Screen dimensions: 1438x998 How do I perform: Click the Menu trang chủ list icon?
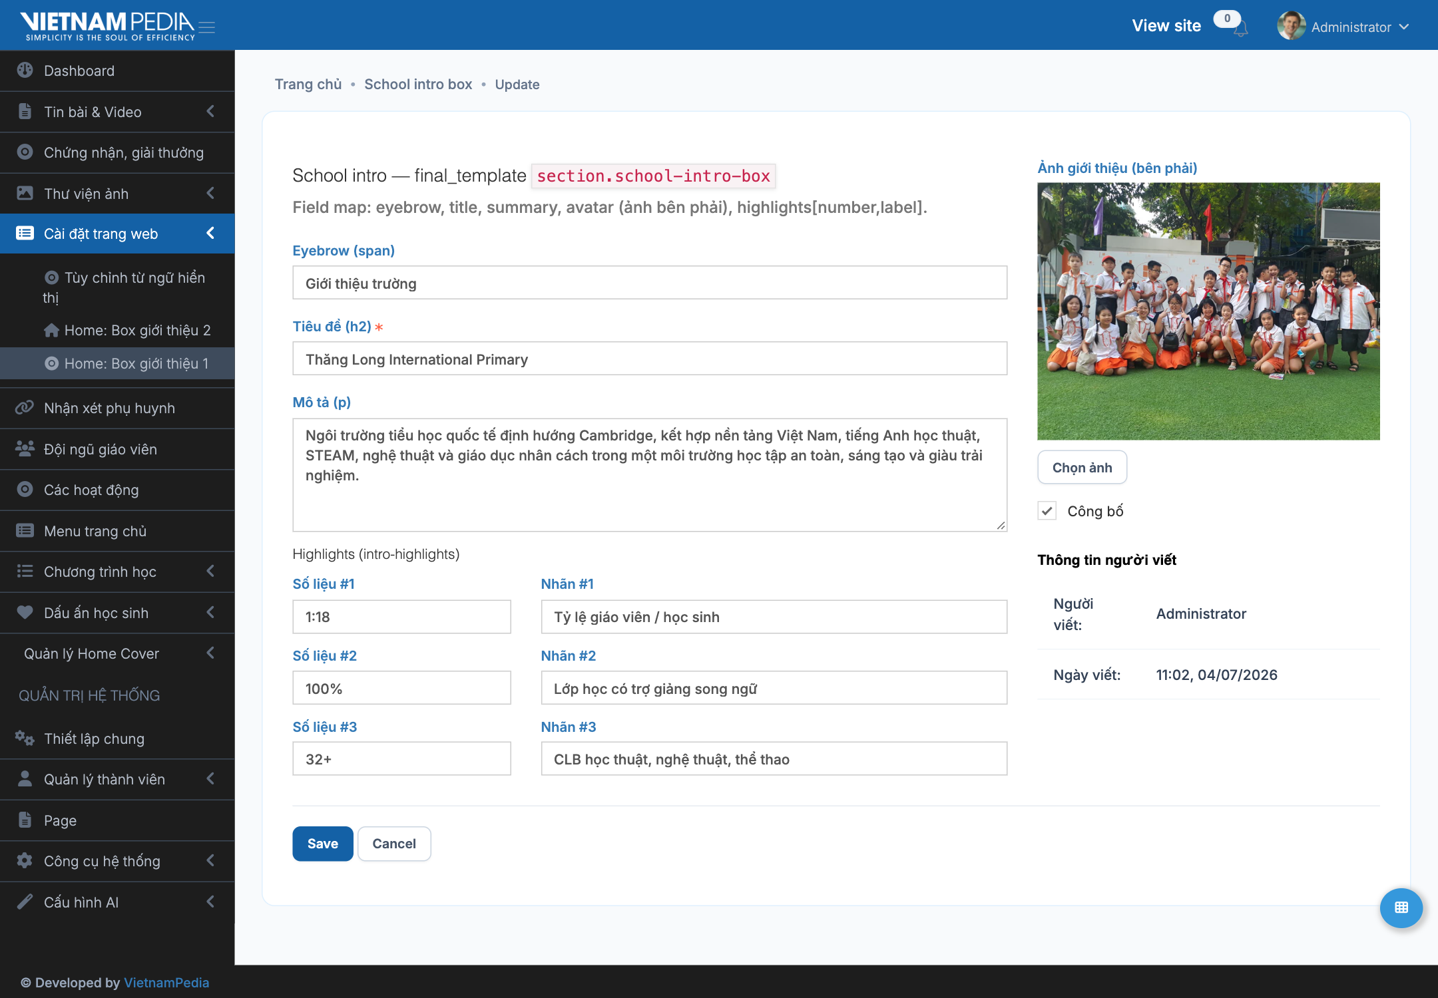tap(25, 530)
